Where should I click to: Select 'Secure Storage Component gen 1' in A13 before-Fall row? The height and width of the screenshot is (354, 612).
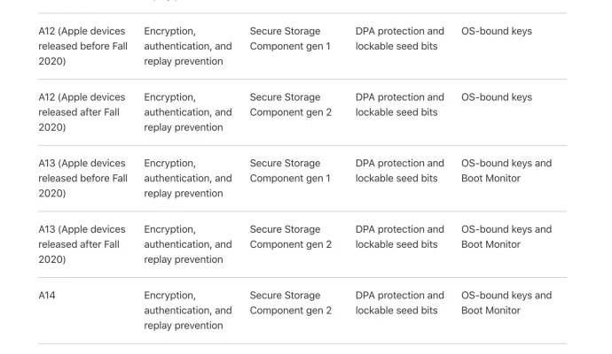pos(290,171)
